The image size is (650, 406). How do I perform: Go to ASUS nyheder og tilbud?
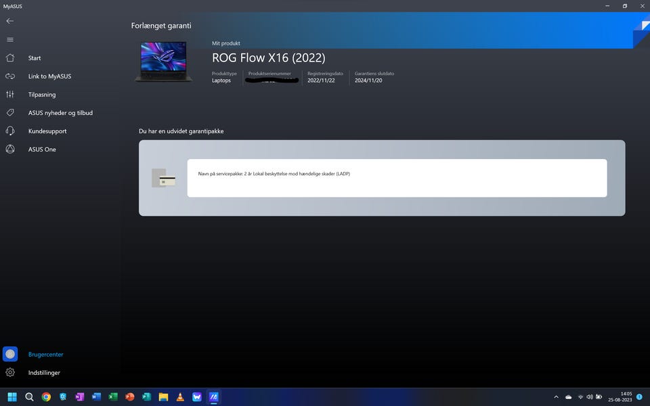point(60,113)
